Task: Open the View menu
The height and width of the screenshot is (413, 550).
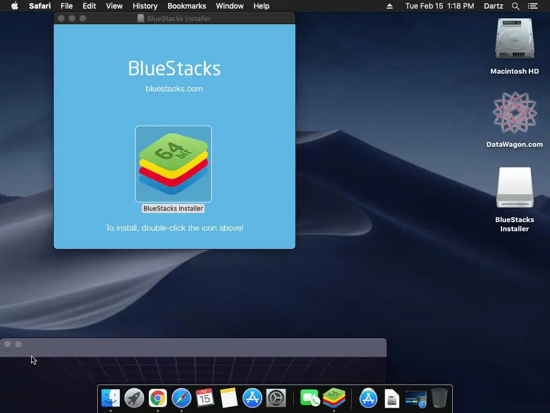Action: 114,6
